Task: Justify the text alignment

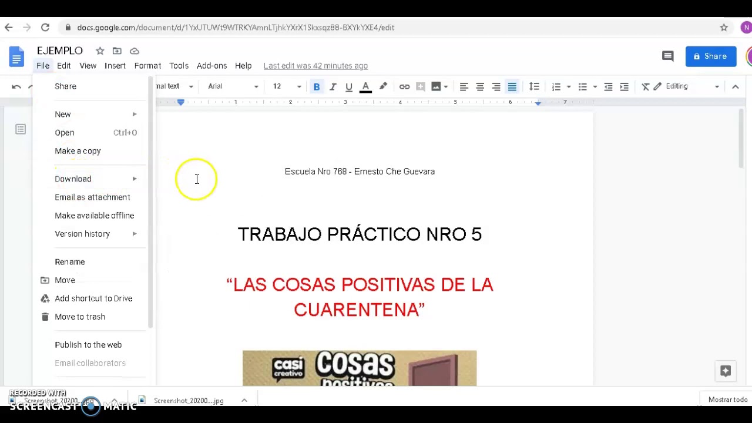Action: point(512,87)
